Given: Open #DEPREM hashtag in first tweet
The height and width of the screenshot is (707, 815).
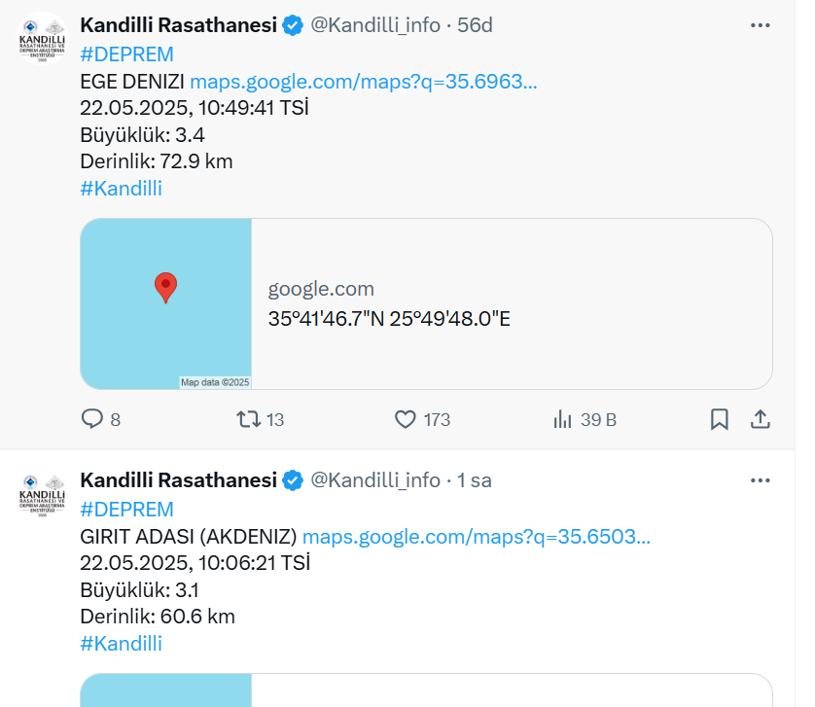Looking at the screenshot, I should [126, 54].
